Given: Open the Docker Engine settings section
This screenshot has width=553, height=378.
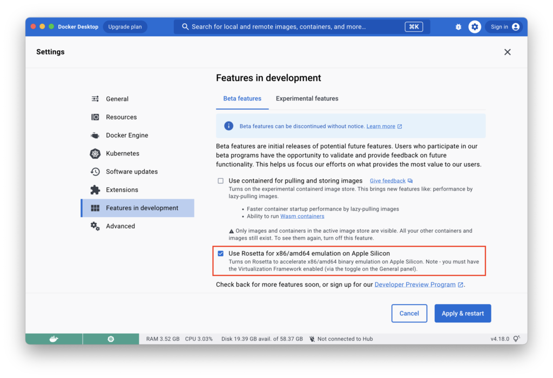Looking at the screenshot, I should point(138,136).
